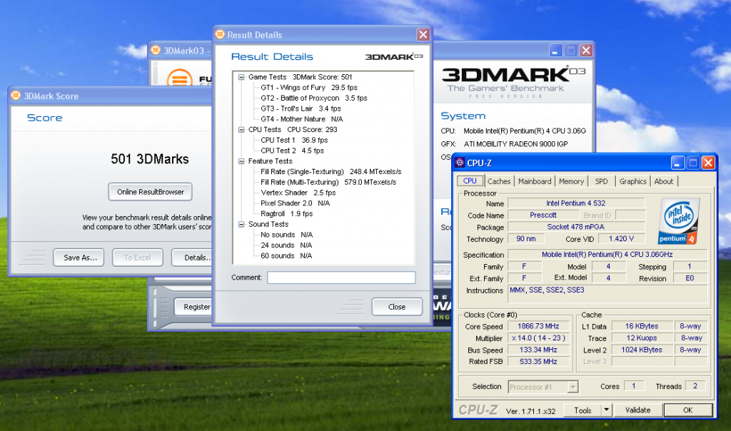This screenshot has width=731, height=431.
Task: Click the Details button in 3DMark Score
Action: (x=192, y=257)
